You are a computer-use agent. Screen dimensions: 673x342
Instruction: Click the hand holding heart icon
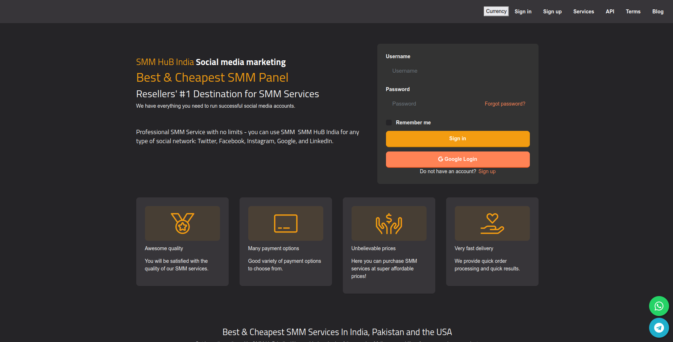coord(492,223)
